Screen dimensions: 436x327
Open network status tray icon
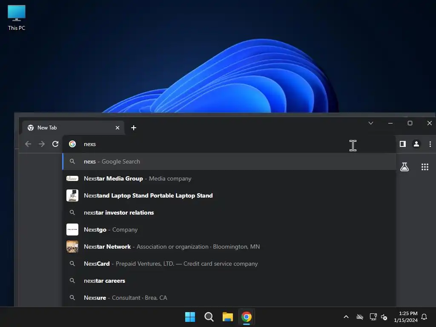tap(373, 317)
